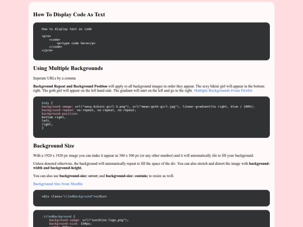This screenshot has height=227, width=303.
Task: Click the opening <pre> tag line
Action: 46,36
